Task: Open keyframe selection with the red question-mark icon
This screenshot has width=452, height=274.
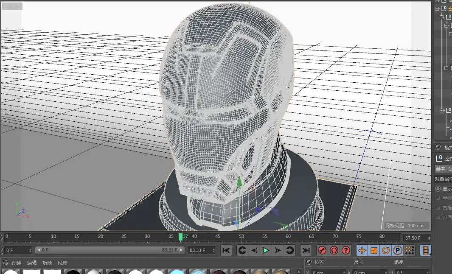Action: tap(345, 250)
